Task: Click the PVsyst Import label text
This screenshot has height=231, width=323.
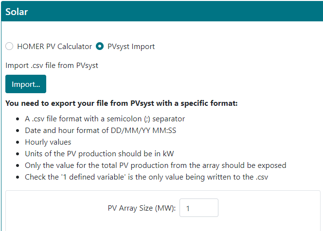Action: (x=131, y=47)
